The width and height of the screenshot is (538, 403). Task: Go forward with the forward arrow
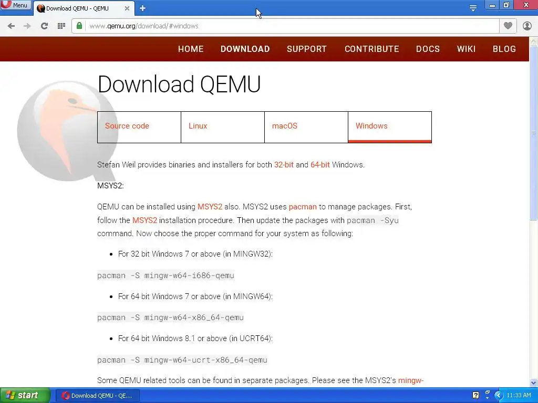27,26
